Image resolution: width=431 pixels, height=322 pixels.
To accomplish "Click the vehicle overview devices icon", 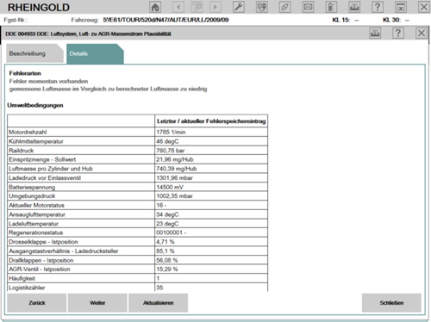I will tap(262, 7).
